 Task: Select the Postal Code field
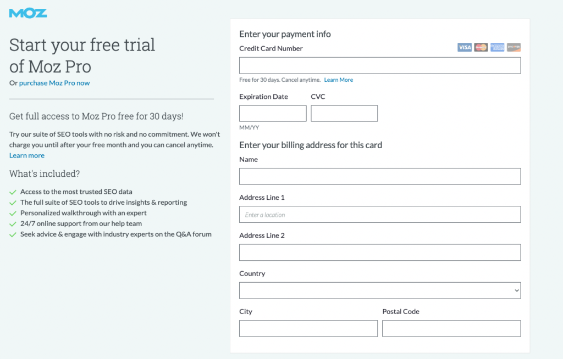[451, 328]
